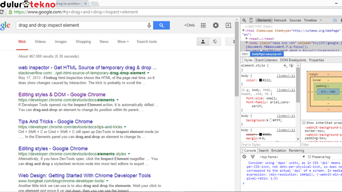Viewport: 342px width, 192px height.
Task: Click the new style rule plus icon
Action: (x=285, y=65)
